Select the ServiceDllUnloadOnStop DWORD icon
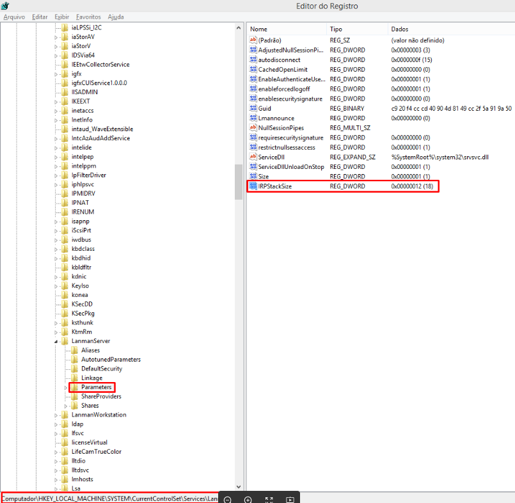This screenshot has height=503, width=515. (x=253, y=166)
